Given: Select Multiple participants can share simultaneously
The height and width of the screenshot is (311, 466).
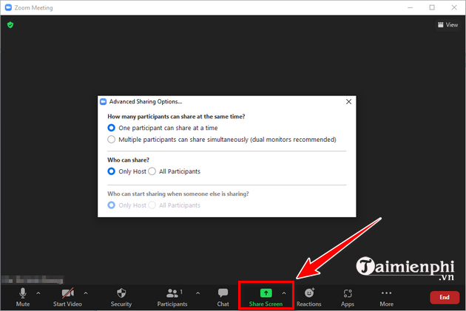Looking at the screenshot, I should [x=112, y=139].
